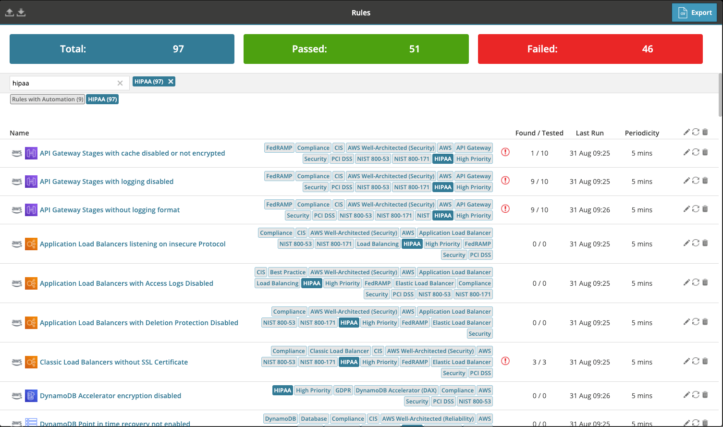Rerun API Gateway Stages without logging format

click(x=696, y=209)
